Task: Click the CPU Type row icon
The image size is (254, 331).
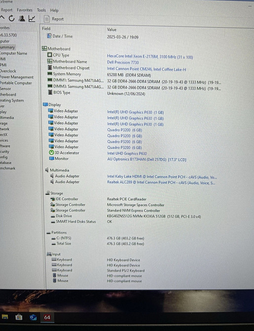Action: (50, 55)
